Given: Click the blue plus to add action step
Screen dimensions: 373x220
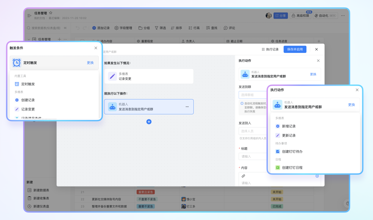Looking at the screenshot, I should 149,122.
